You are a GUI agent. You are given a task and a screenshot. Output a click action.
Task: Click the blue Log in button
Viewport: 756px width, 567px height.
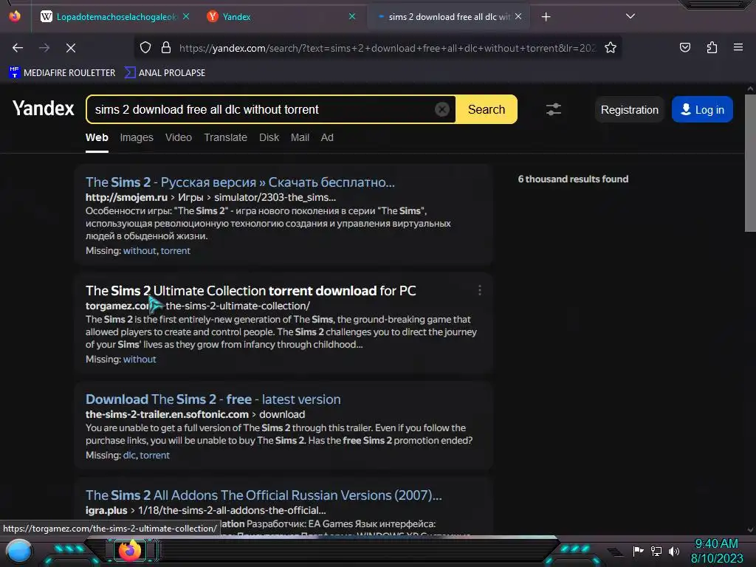[x=702, y=110]
